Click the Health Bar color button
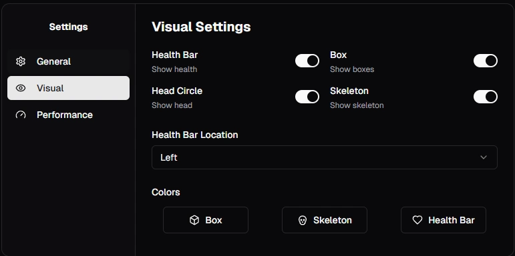Image resolution: width=515 pixels, height=256 pixels. pos(444,220)
